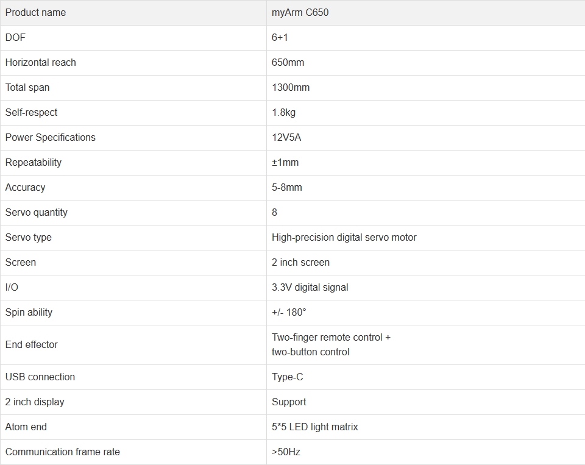Select the 'USB connection' row label
Image resolution: width=585 pixels, height=465 pixels.
(x=40, y=377)
